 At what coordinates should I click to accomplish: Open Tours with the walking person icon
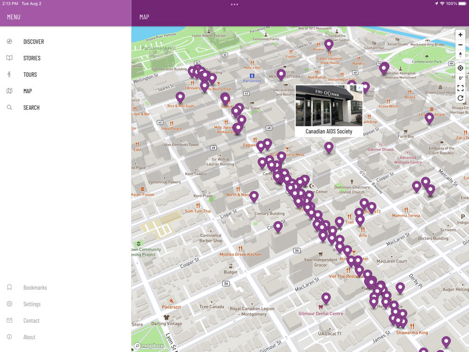tap(66, 75)
